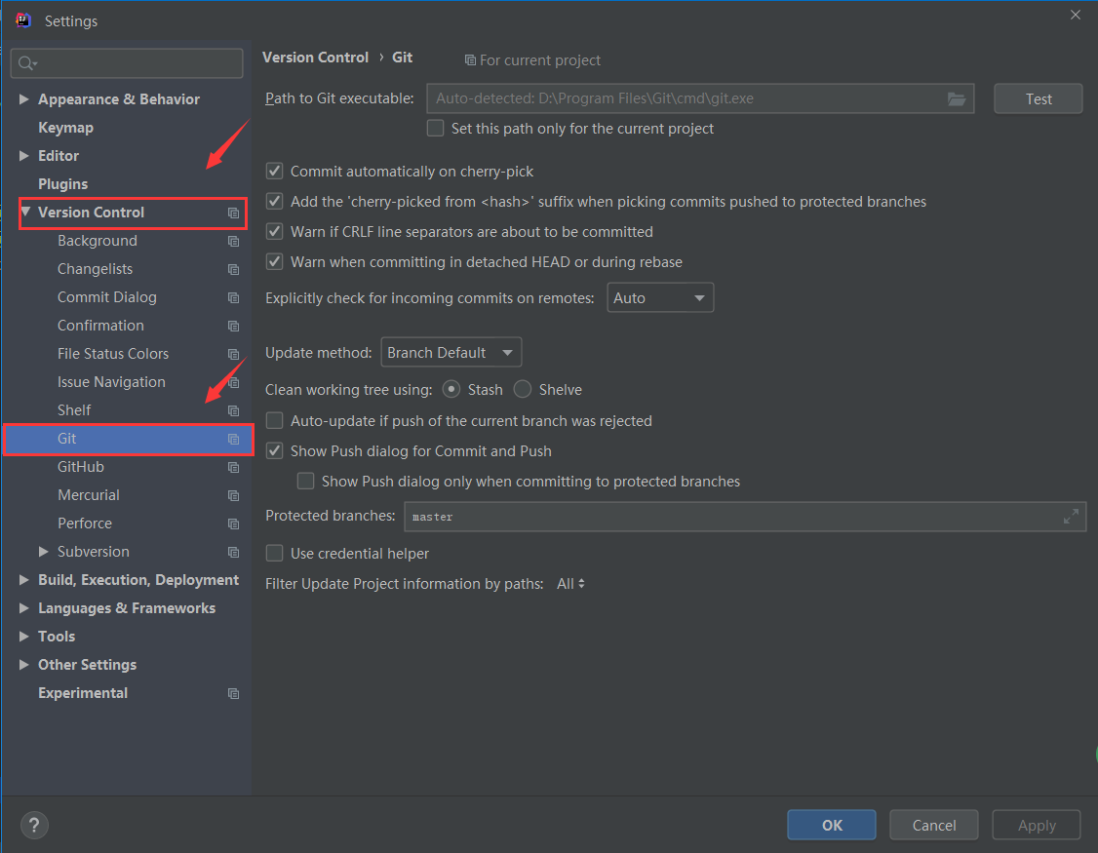Click the OK button
The image size is (1098, 853).
point(831,825)
